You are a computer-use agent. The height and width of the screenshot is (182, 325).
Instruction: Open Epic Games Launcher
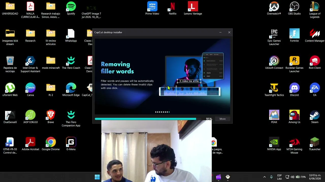274,37
